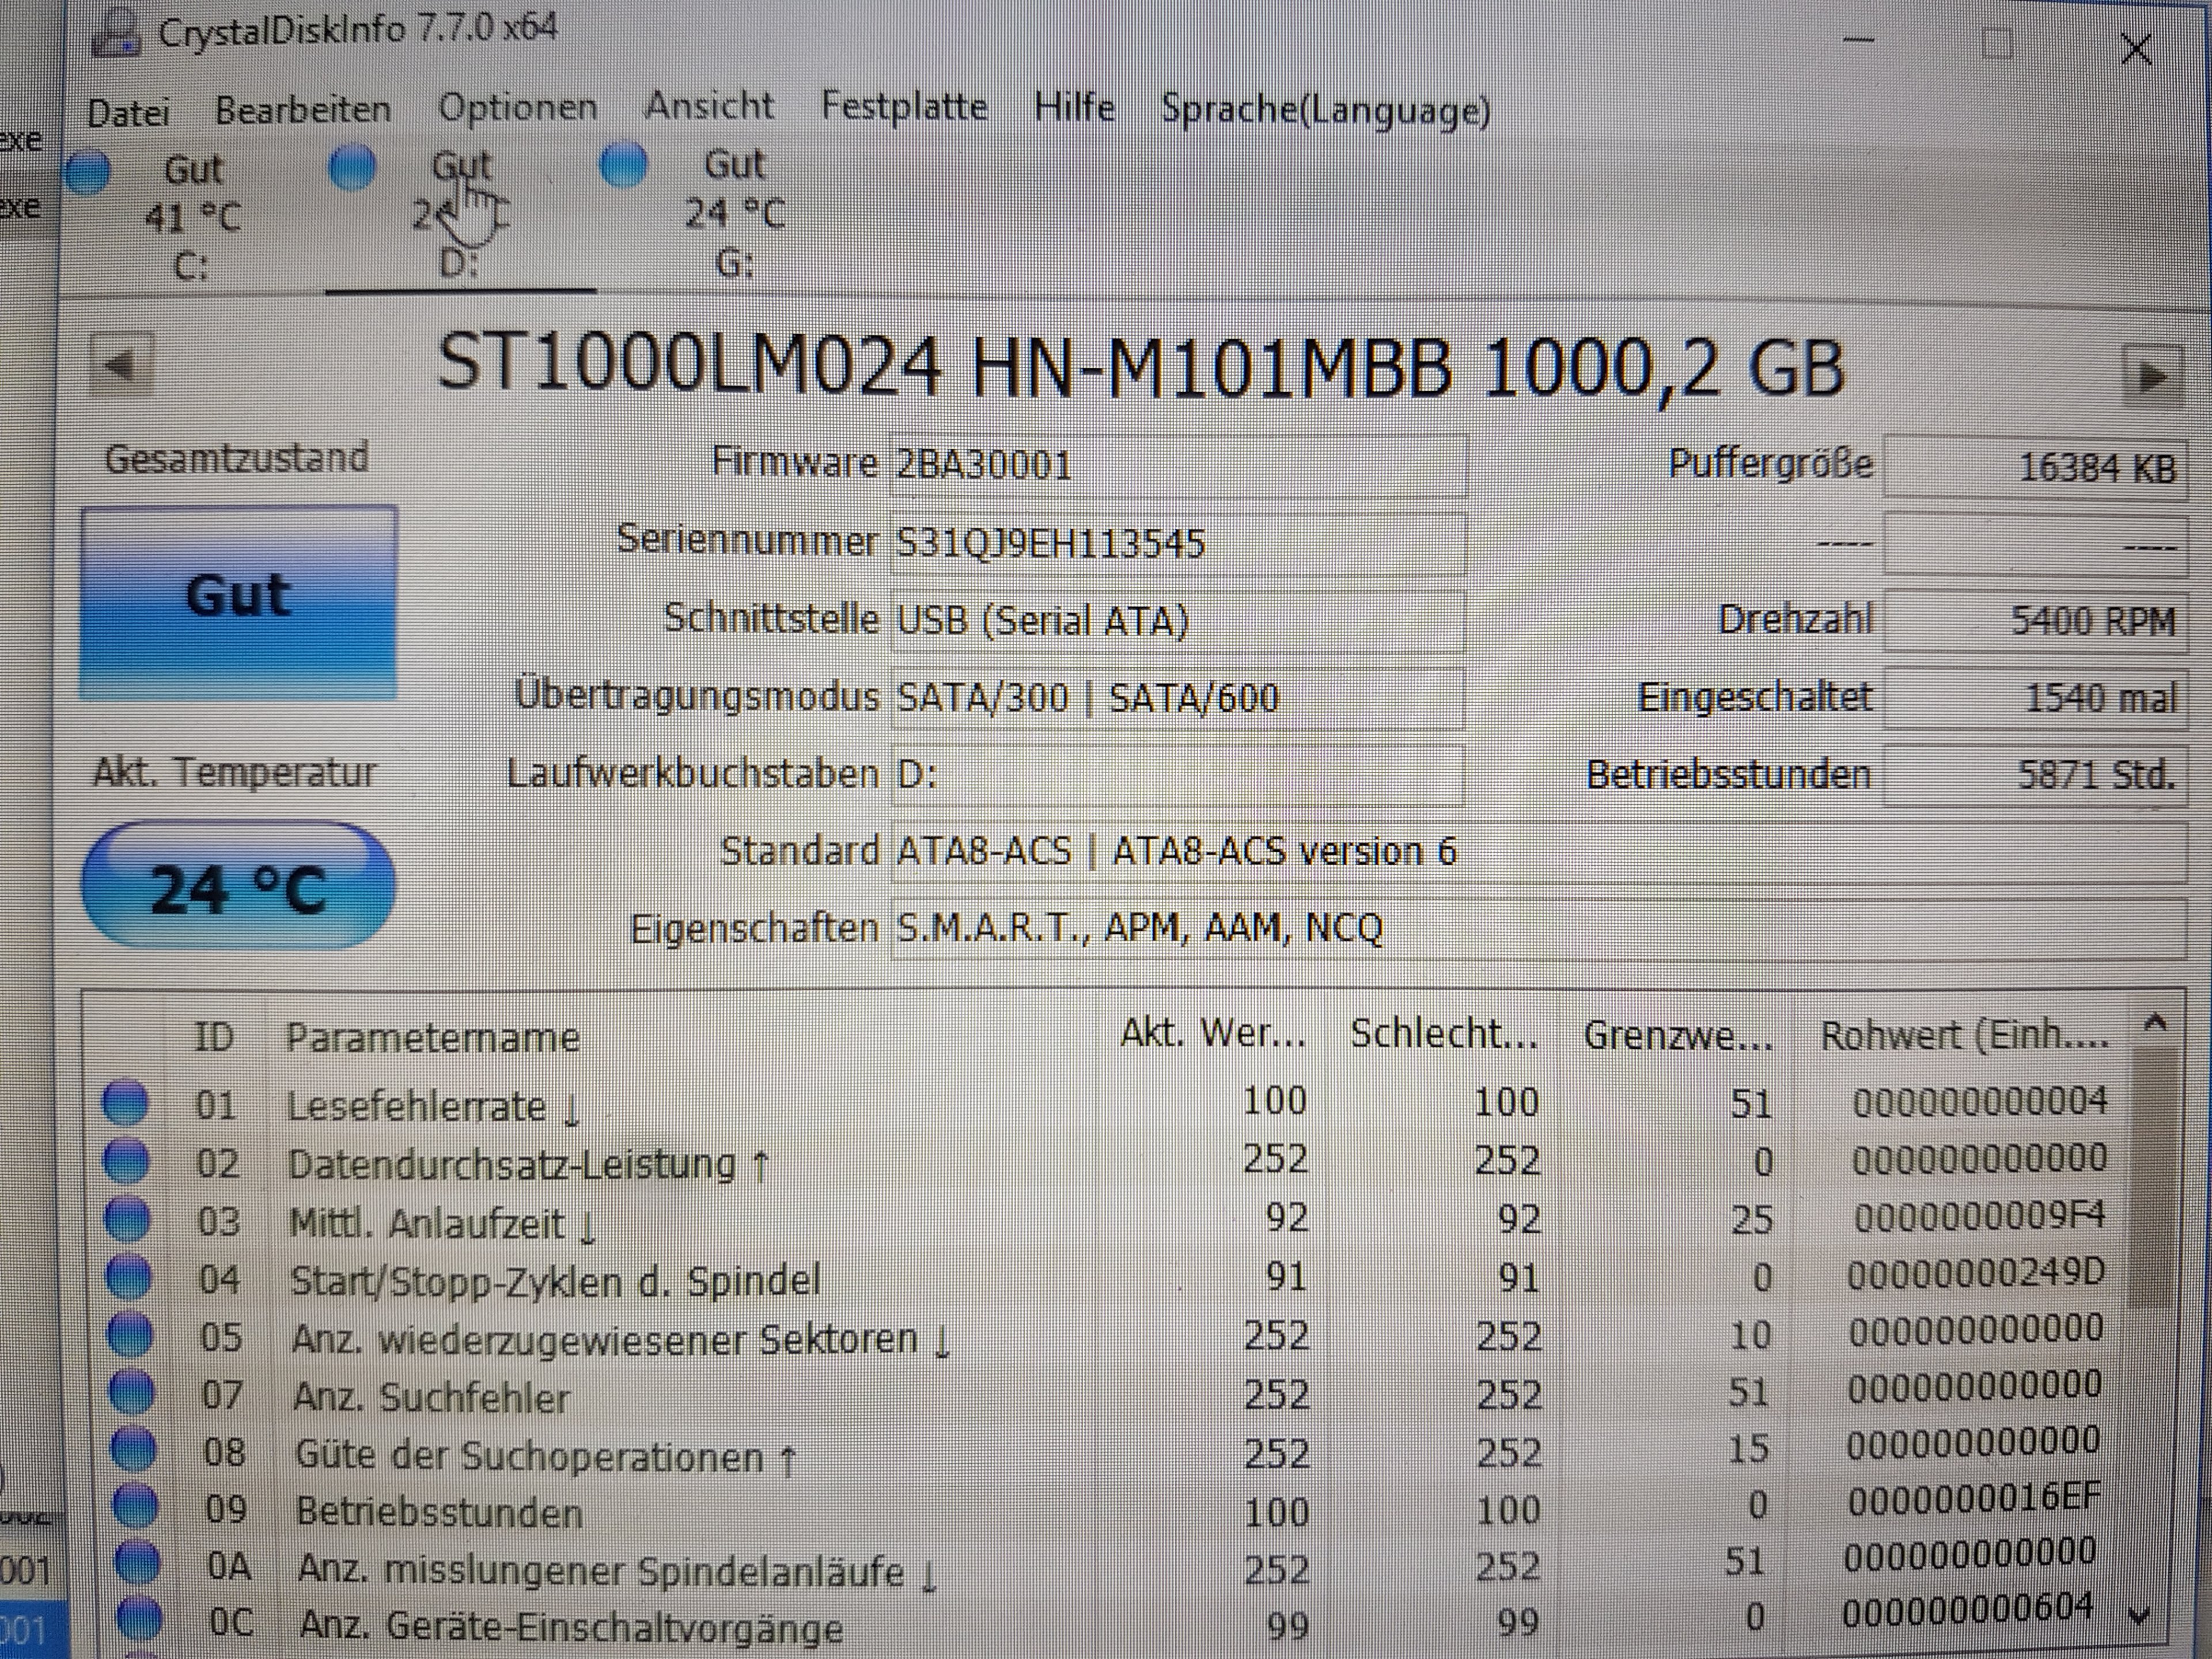Select Start/Stopp-Zyklen d. Spindel parameter
Image resolution: width=2212 pixels, height=1659 pixels.
[x=555, y=1281]
